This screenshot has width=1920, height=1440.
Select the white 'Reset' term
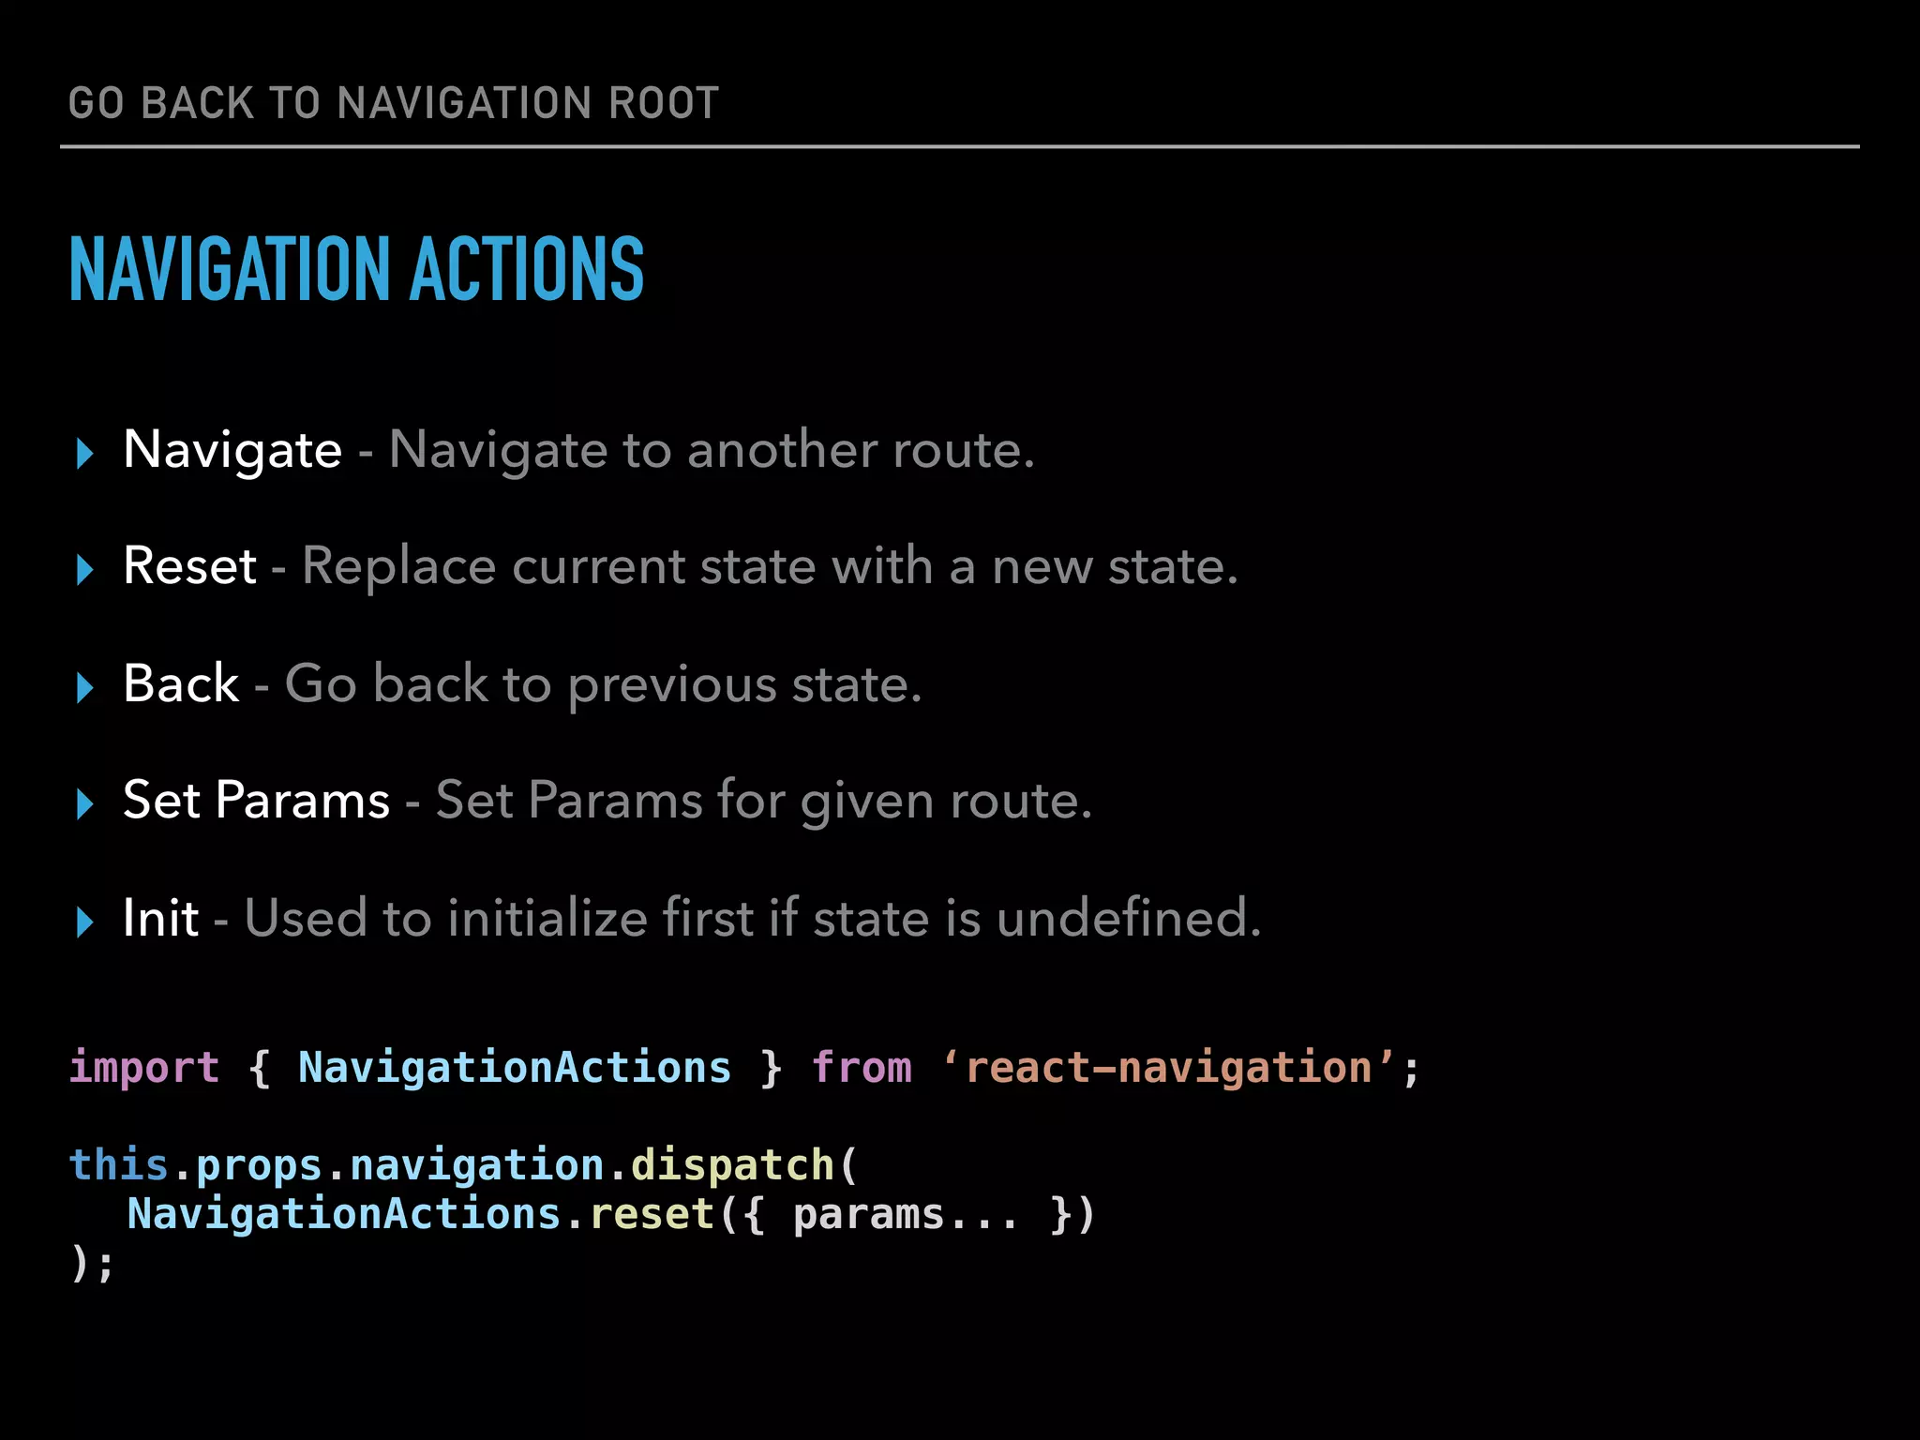pos(189,566)
